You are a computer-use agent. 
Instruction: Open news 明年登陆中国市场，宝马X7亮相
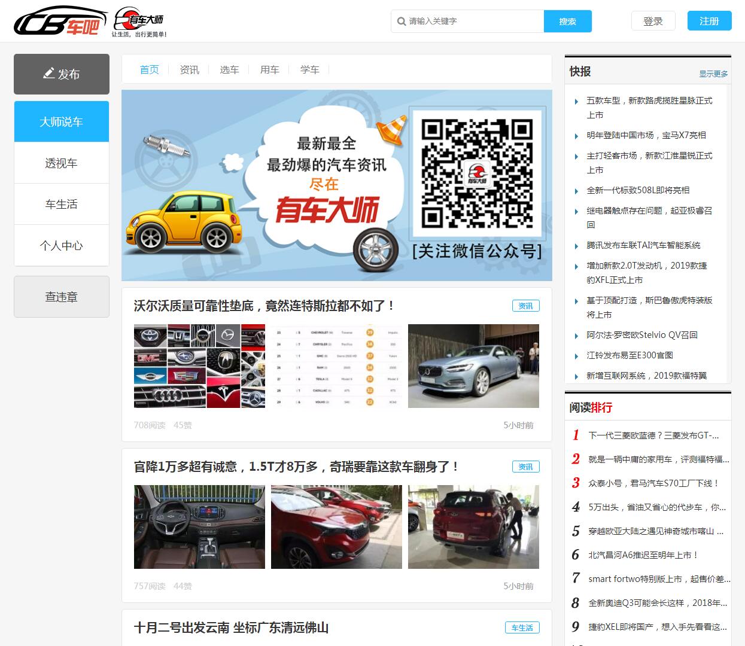646,135
